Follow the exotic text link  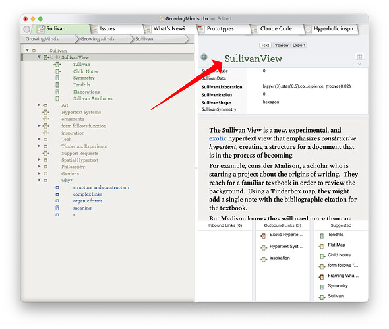(218, 138)
